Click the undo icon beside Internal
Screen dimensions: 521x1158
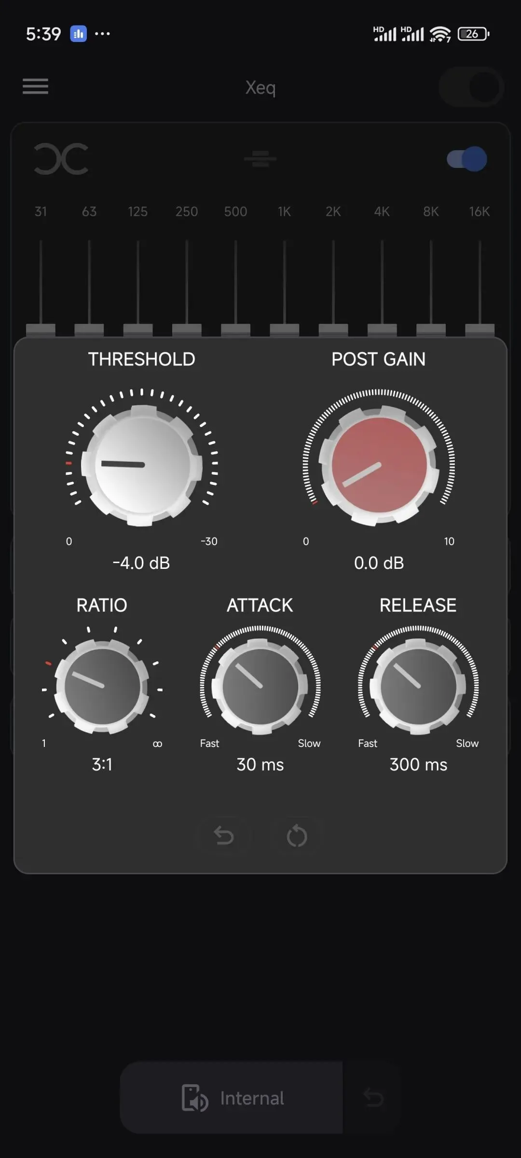click(373, 1098)
